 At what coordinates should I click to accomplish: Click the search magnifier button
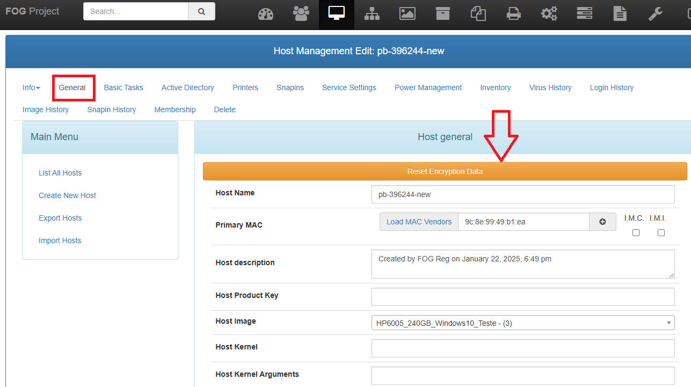[201, 11]
